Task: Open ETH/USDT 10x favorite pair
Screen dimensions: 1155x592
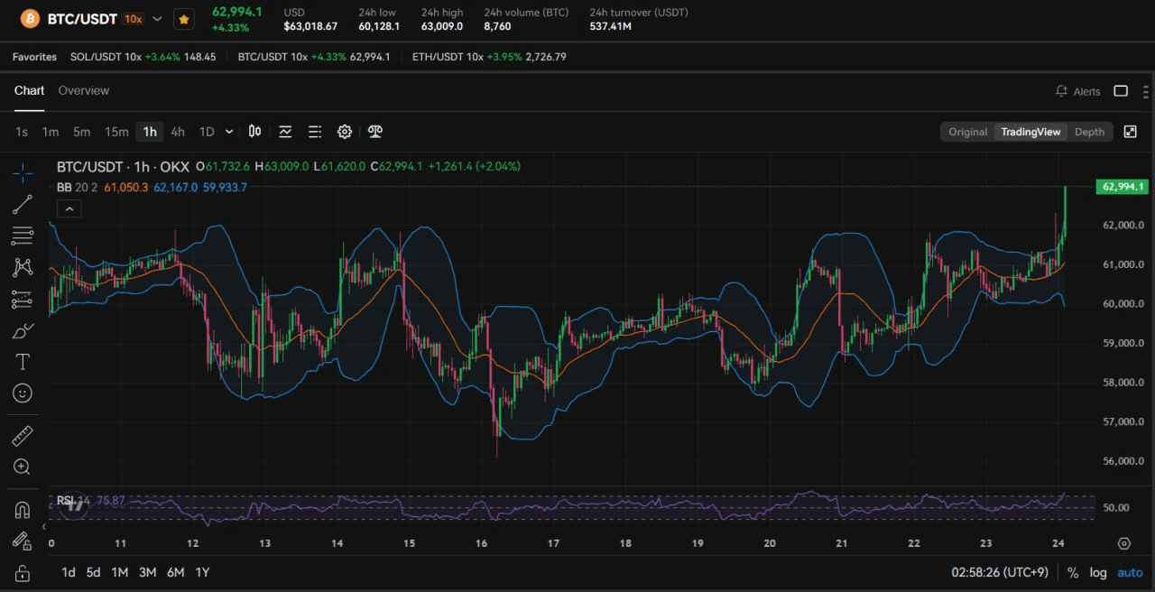Action: 489,57
